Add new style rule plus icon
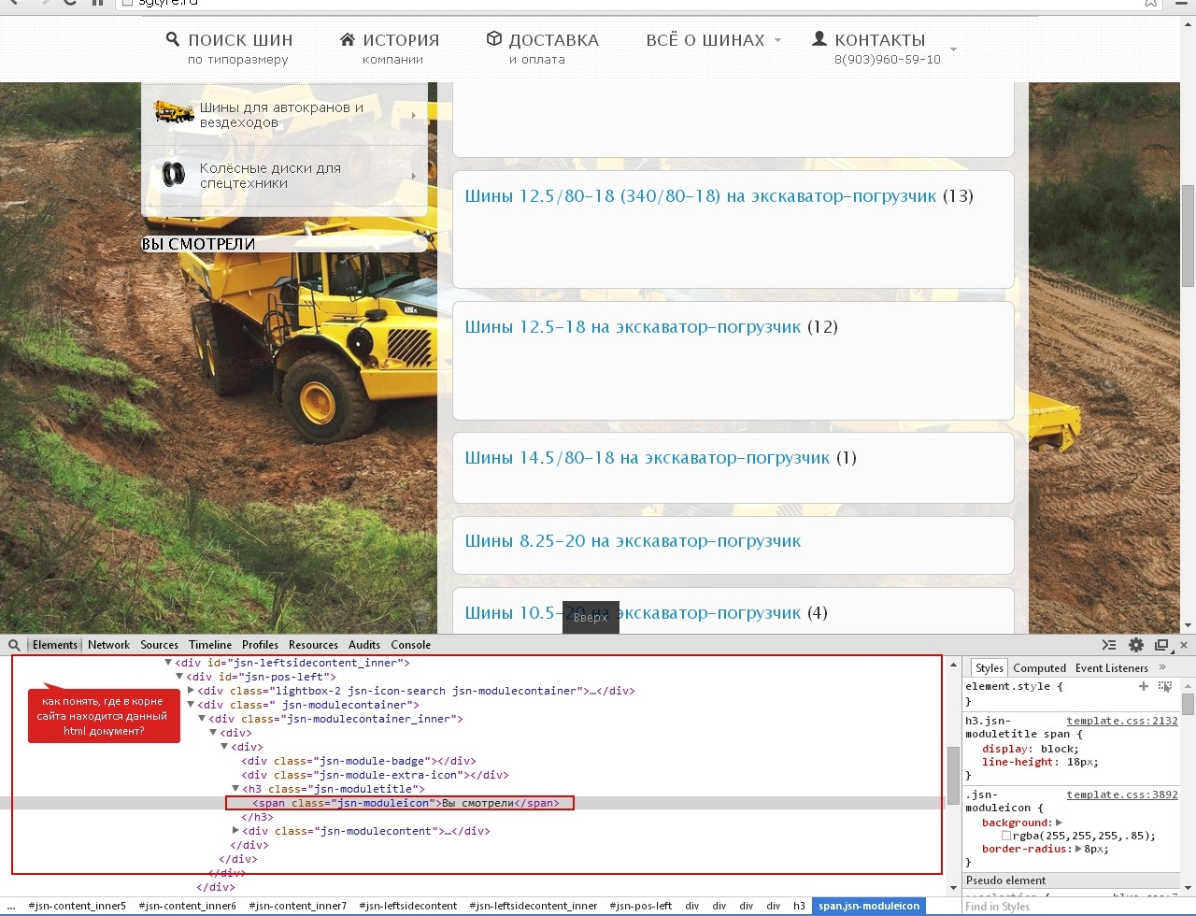Screen dimensions: 1196x916 coord(1143,686)
